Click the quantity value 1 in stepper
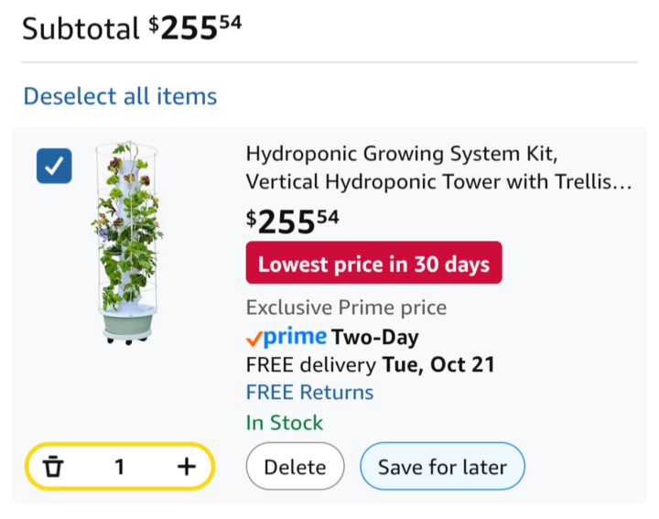Image resolution: width=659 pixels, height=519 pixels. tap(119, 467)
